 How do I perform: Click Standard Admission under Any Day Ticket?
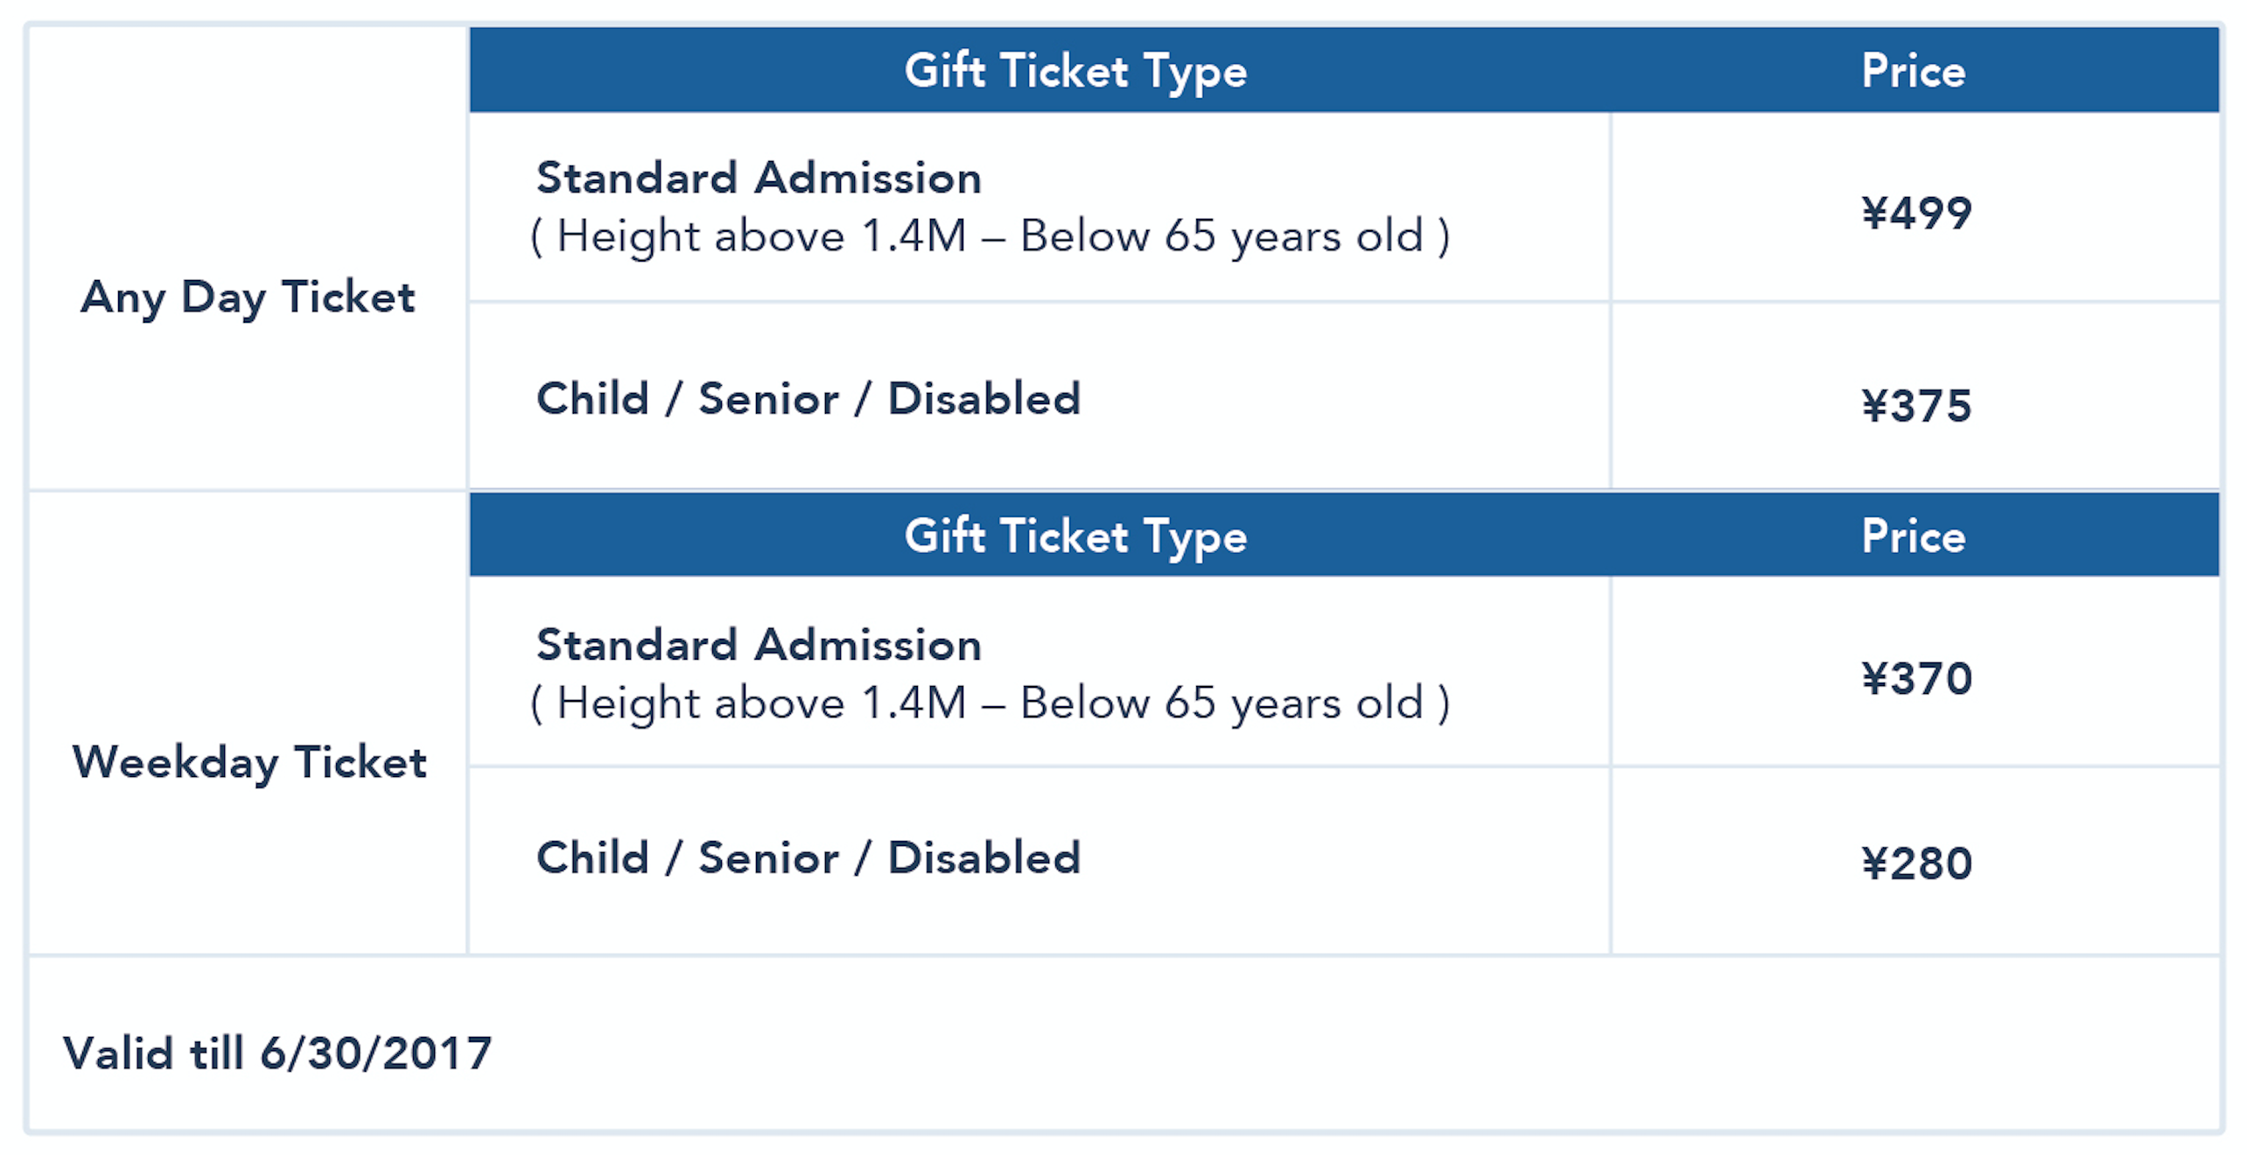[x=759, y=178]
